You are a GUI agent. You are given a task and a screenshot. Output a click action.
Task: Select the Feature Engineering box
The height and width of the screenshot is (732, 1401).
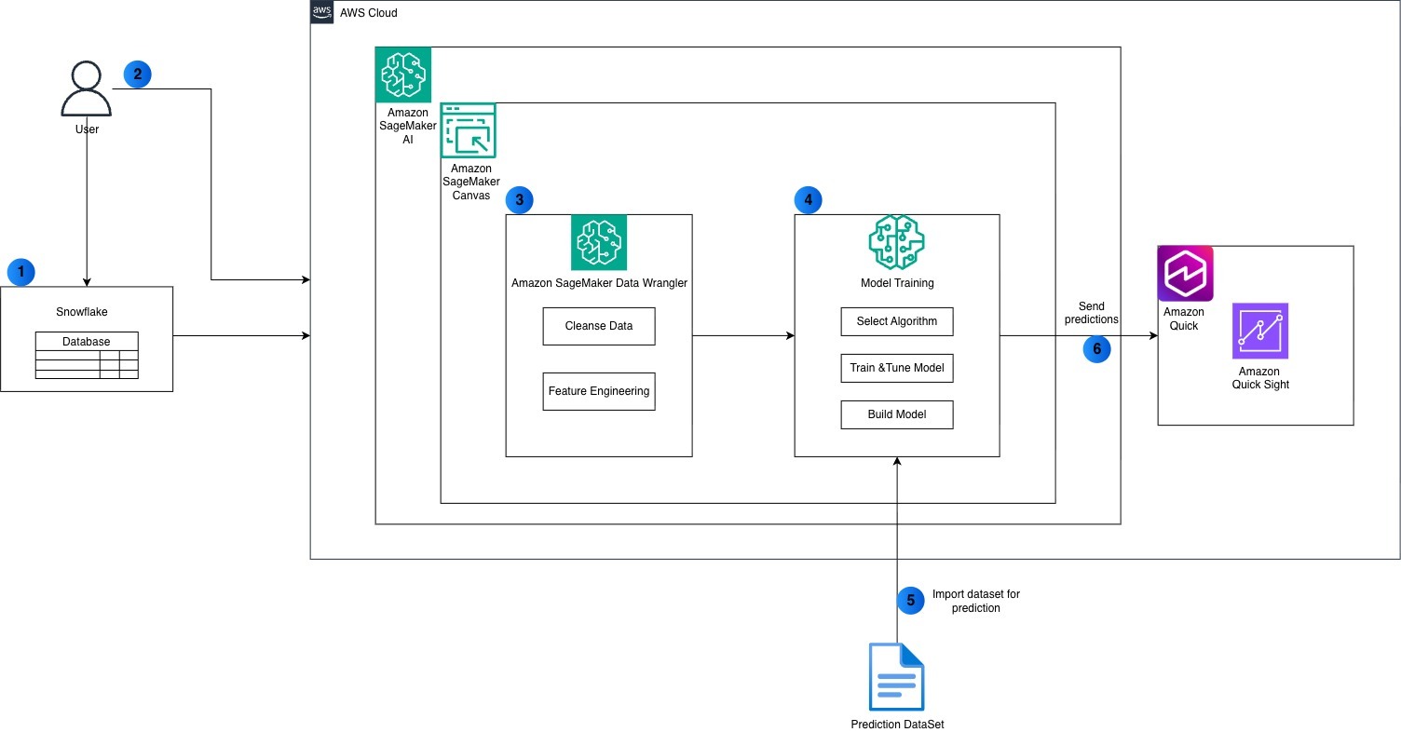[x=599, y=391]
